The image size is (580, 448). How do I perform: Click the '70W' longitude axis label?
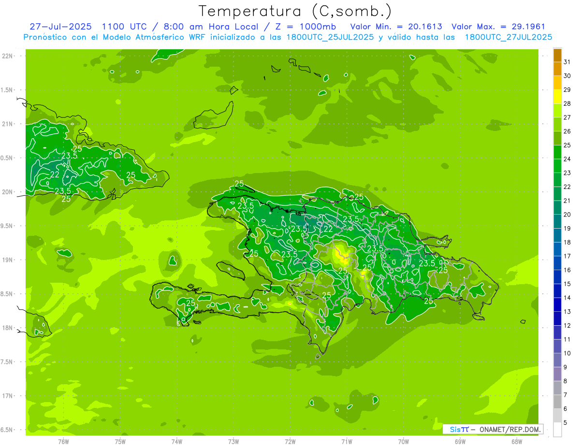(403, 441)
